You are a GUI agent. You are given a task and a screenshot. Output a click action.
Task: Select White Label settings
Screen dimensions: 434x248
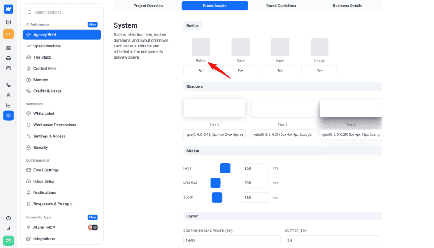pyautogui.click(x=62, y=114)
